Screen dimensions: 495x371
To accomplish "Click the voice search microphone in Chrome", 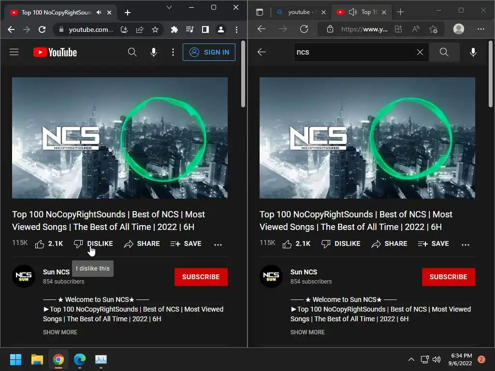I will pos(154,52).
